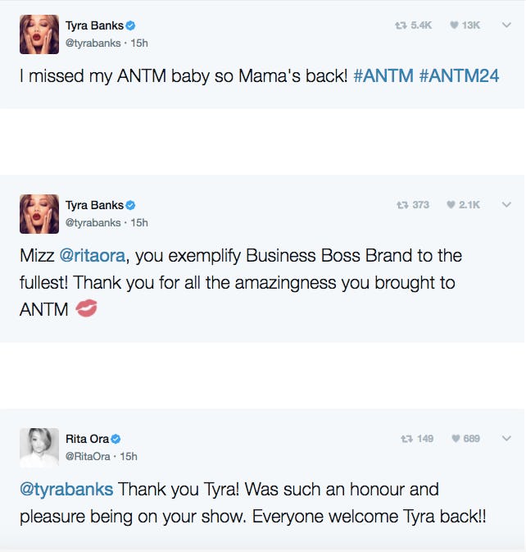
Task: Click the @tyrabanks mention in Rita's tweet
Action: pyautogui.click(x=66, y=490)
